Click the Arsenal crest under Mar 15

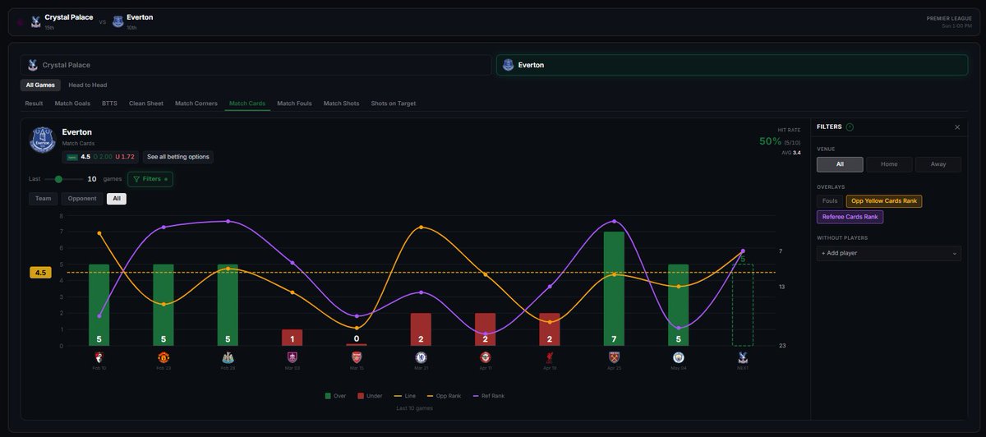click(357, 357)
